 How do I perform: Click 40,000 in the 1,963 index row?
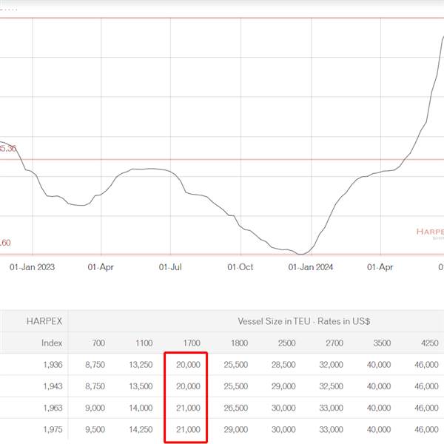coord(379,408)
